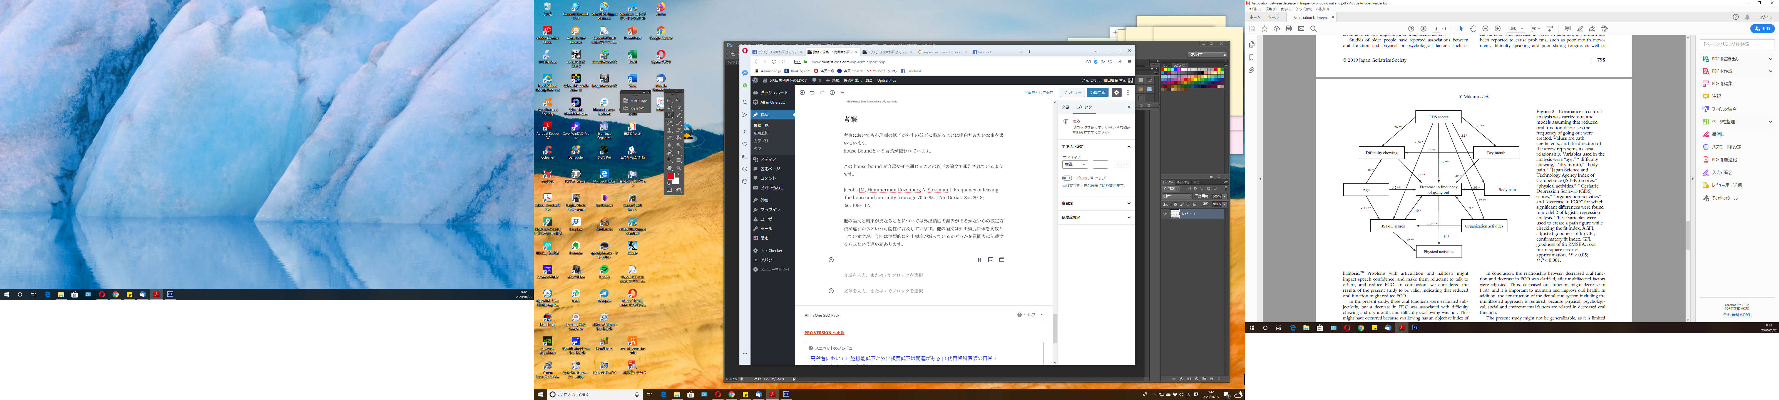Image resolution: width=1779 pixels, height=400 pixels.
Task: Undo the last edit in WordPress editor
Action: coord(812,92)
